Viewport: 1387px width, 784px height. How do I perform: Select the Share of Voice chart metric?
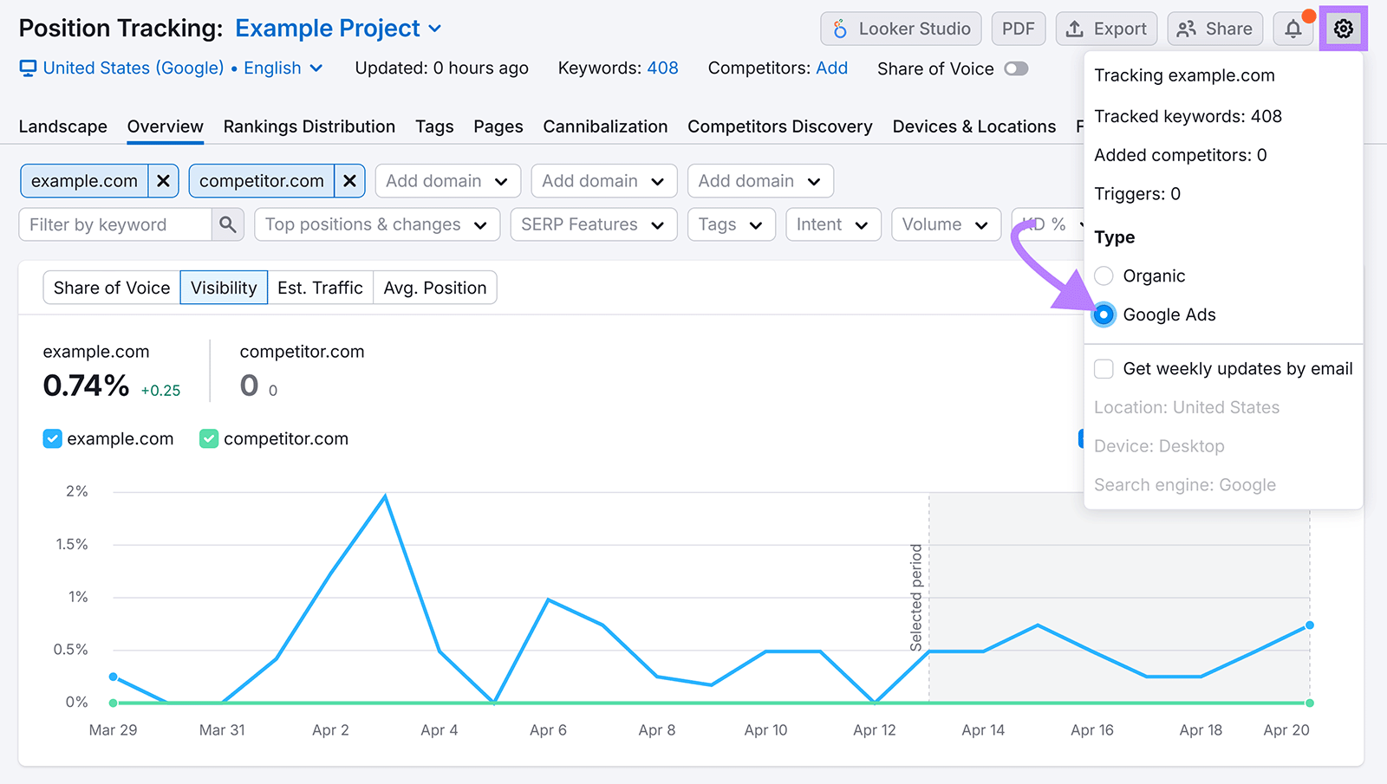click(112, 288)
